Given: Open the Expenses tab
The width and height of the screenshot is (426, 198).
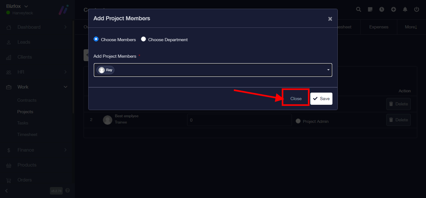Looking at the screenshot, I should pos(379,27).
